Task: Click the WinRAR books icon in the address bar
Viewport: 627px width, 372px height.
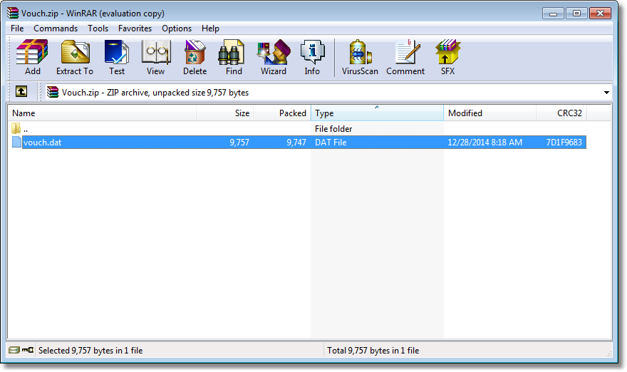Action: (x=53, y=92)
